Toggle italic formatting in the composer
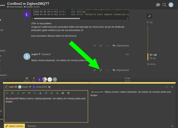178x128 pixels. 18,93
